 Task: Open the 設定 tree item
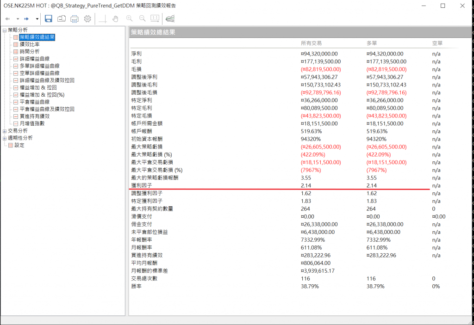click(19, 145)
